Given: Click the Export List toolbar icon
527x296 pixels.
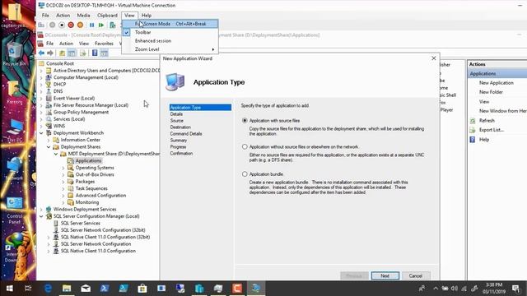Looking at the screenshot, I should [x=83, y=53].
